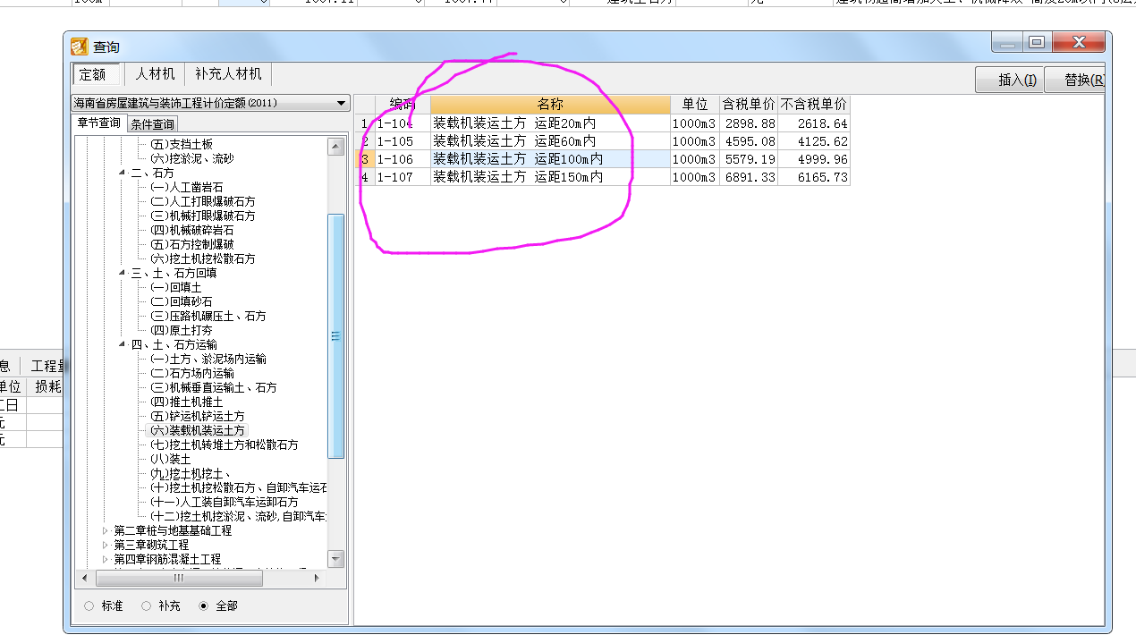This screenshot has height=635, width=1136.
Task: Select (五)石方控制爆破 item
Action: pos(191,244)
